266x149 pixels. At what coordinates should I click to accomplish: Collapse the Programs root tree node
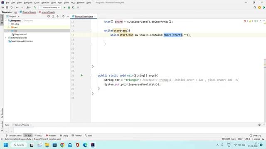click(6, 20)
